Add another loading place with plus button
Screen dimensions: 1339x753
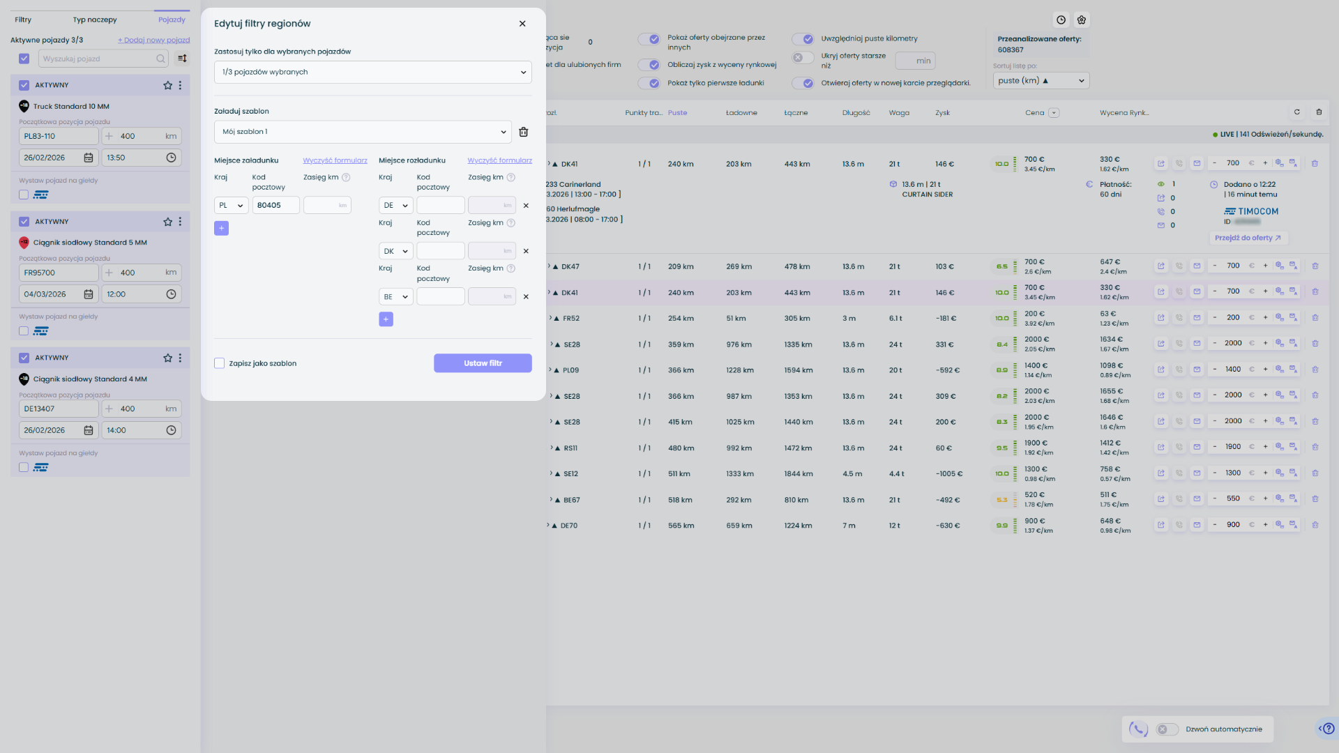[221, 228]
